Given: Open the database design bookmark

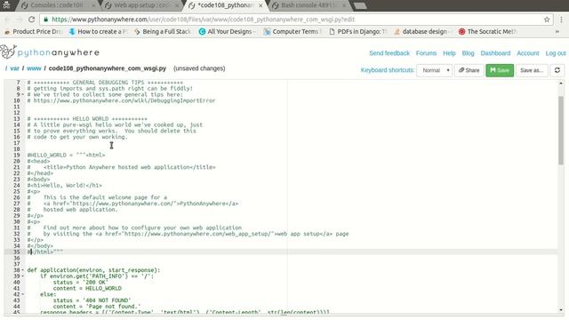Looking at the screenshot, I should click(422, 32).
